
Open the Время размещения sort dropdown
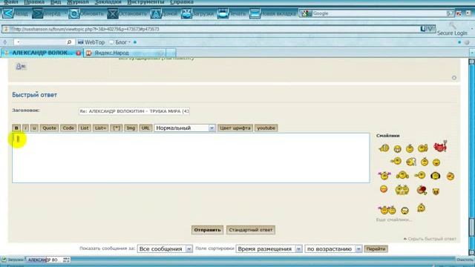coord(269,249)
